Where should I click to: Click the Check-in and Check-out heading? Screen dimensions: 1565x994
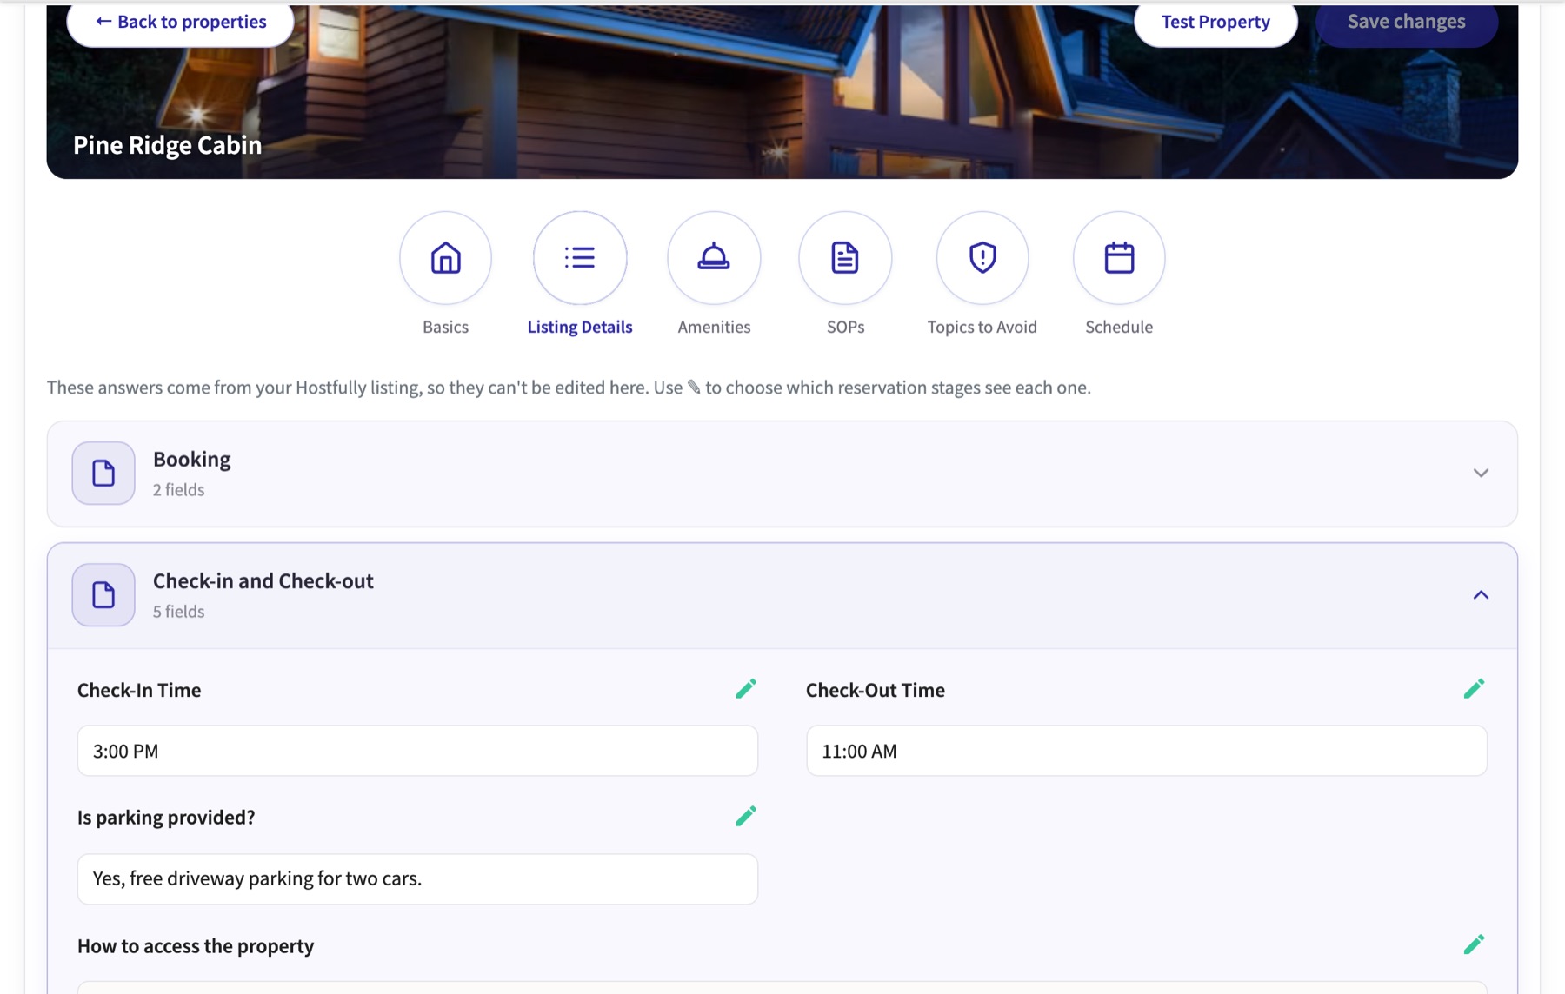pos(263,580)
